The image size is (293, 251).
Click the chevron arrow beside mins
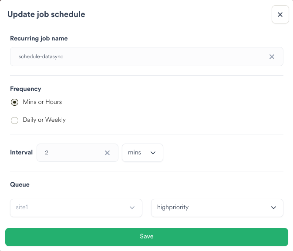[153, 153]
